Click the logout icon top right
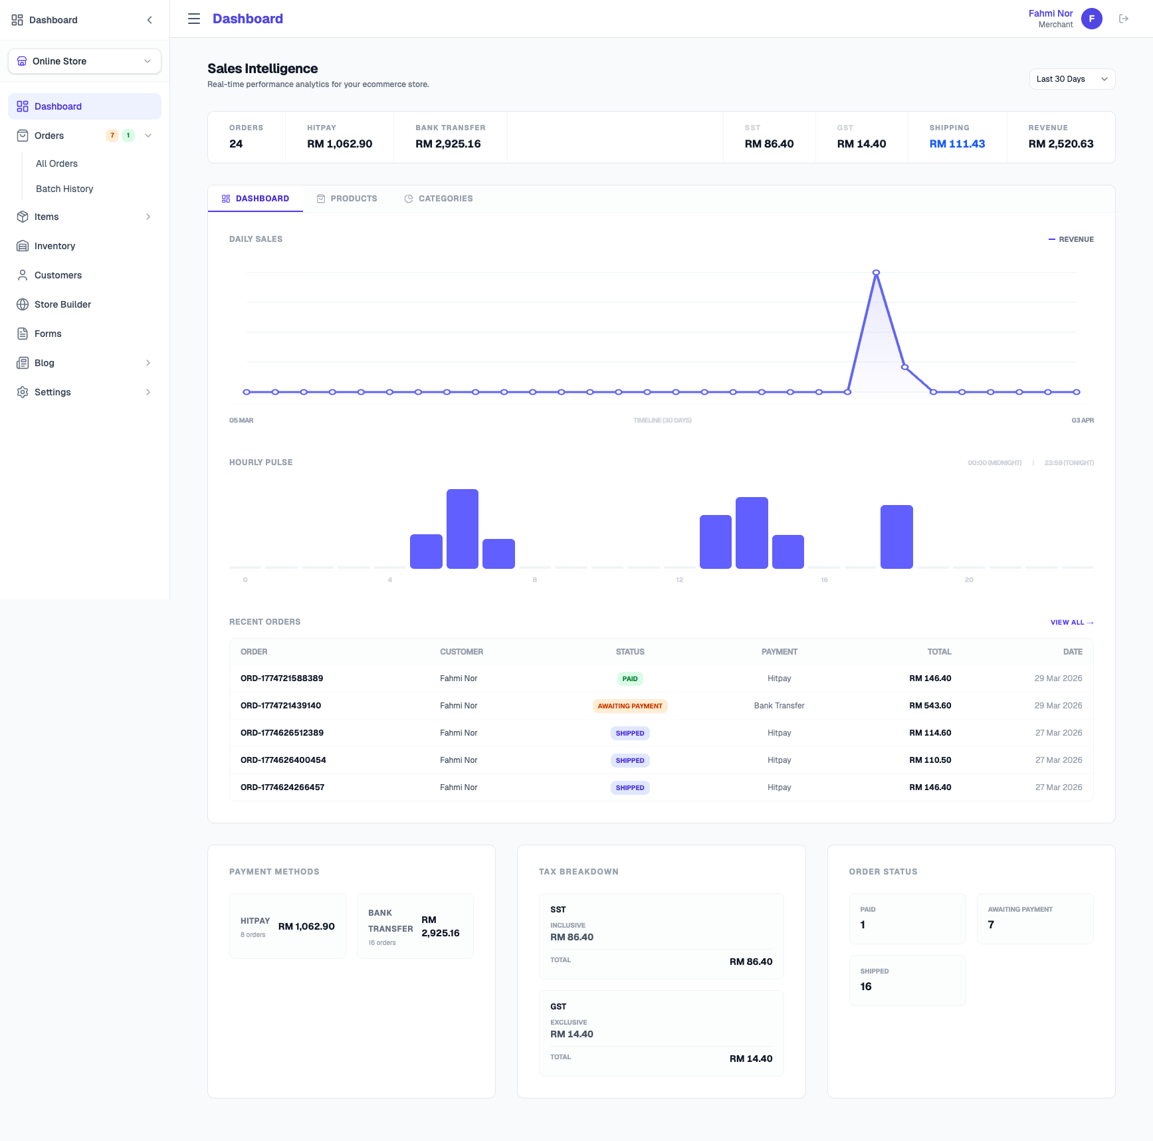 click(x=1124, y=19)
